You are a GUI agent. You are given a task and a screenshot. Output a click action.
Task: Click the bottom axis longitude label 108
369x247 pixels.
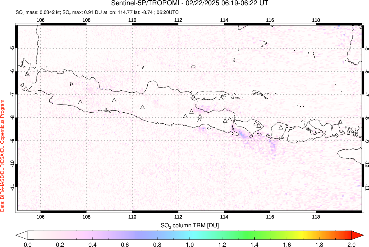pos(86,217)
